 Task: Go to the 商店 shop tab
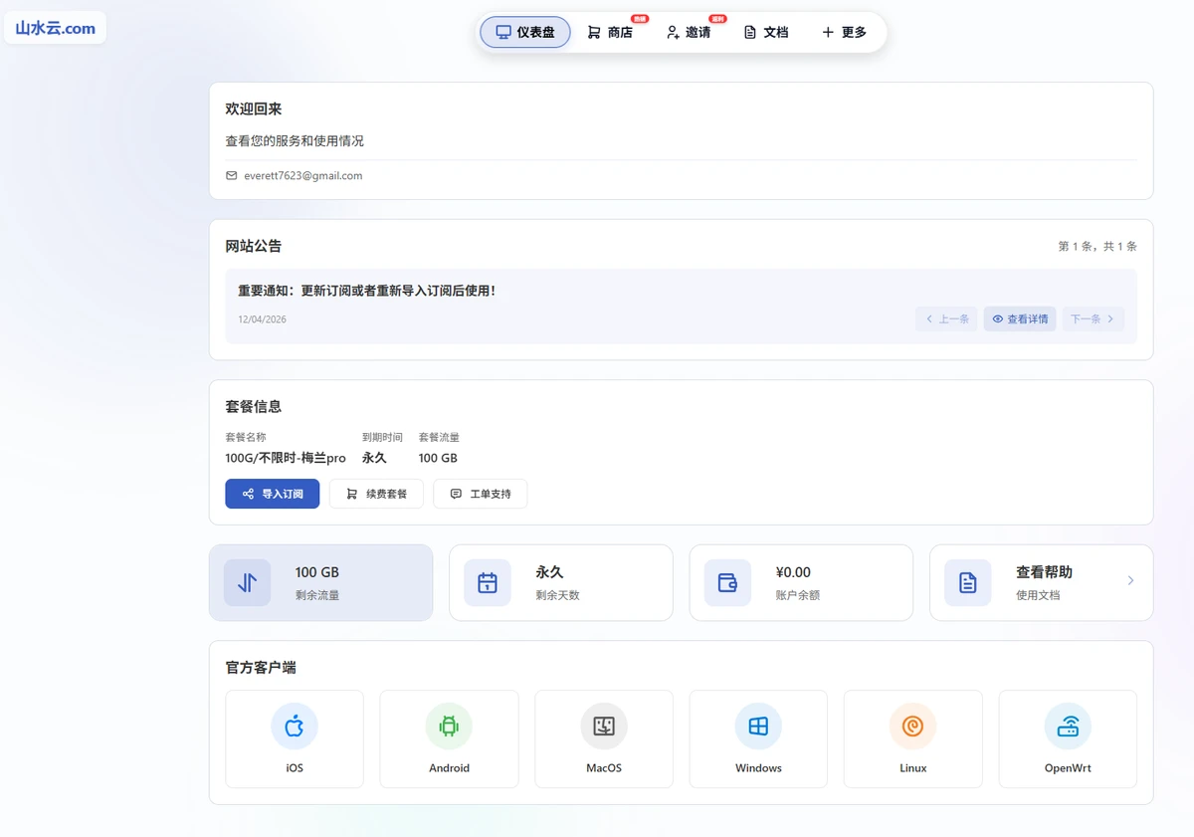[611, 32]
